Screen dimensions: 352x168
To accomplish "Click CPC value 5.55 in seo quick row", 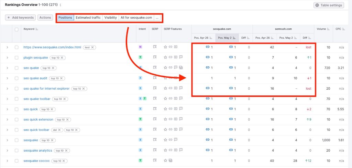I will (341, 109).
